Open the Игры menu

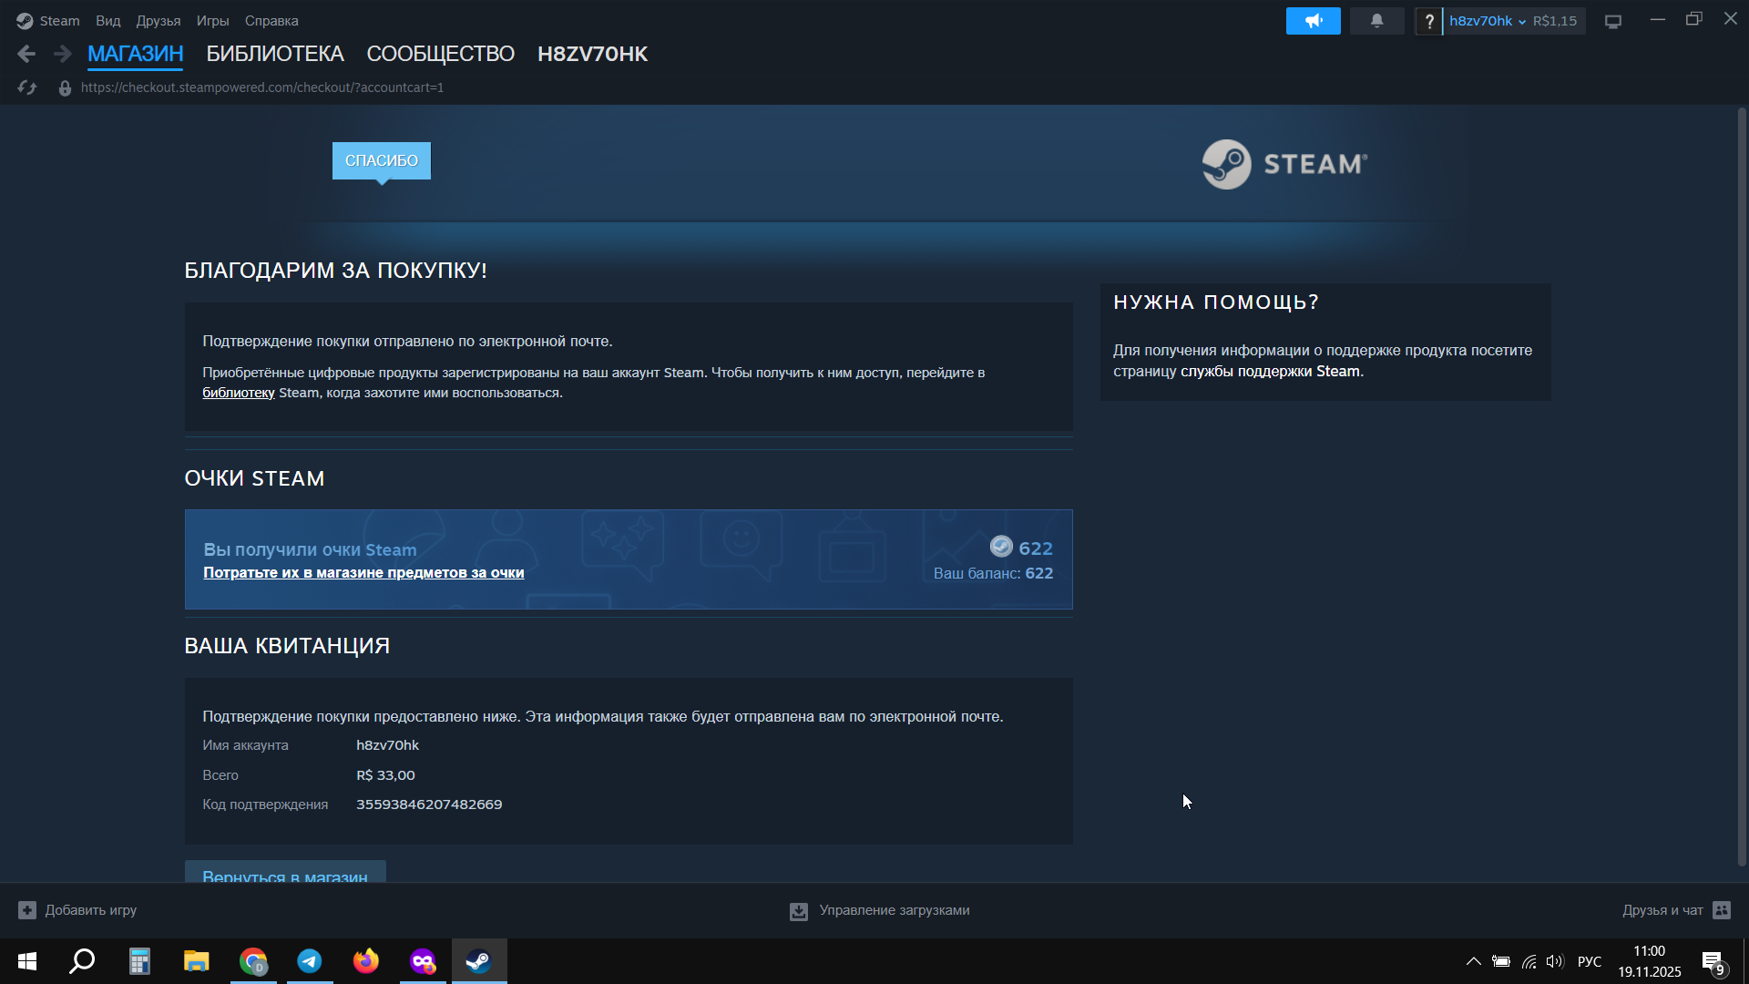(212, 21)
